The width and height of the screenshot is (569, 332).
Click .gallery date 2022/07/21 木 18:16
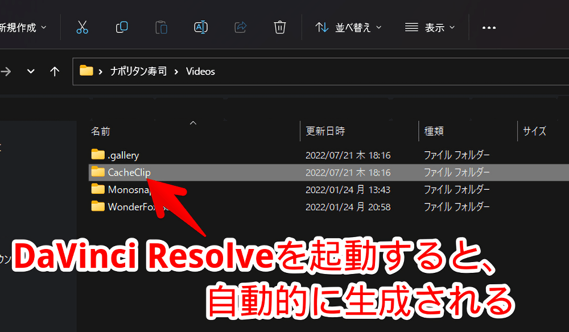pos(348,156)
